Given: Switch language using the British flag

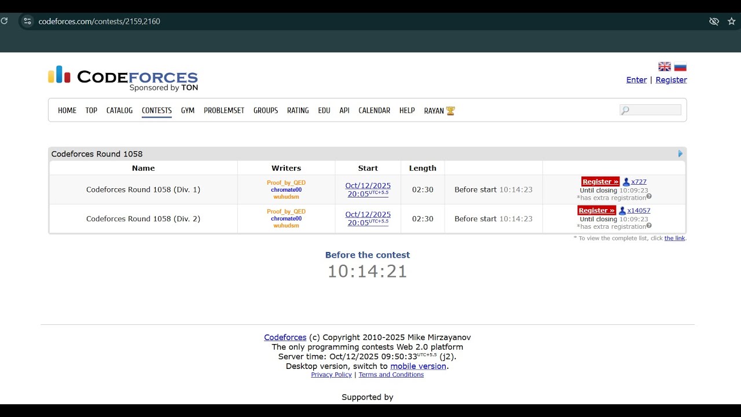Looking at the screenshot, I should click(665, 67).
